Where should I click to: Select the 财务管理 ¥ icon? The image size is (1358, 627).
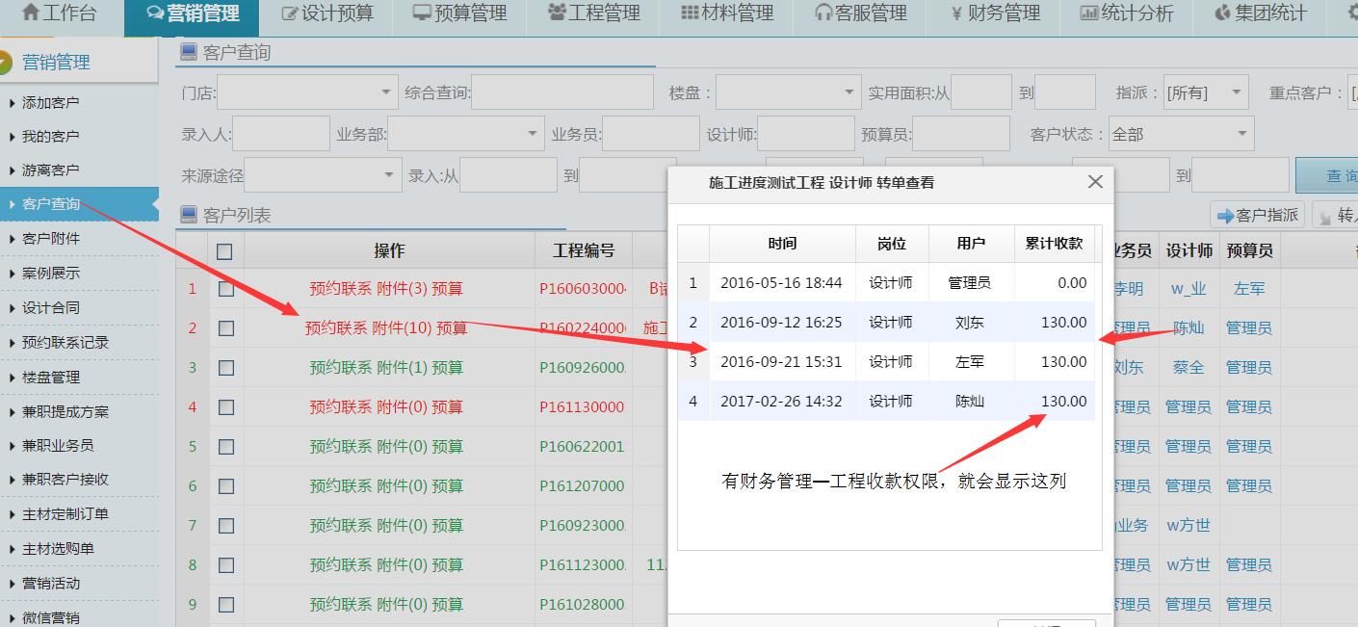[956, 13]
